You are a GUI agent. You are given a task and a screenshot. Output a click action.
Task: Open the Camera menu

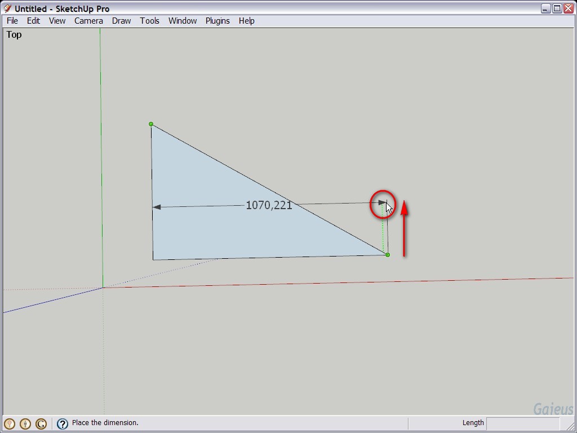[x=88, y=21]
